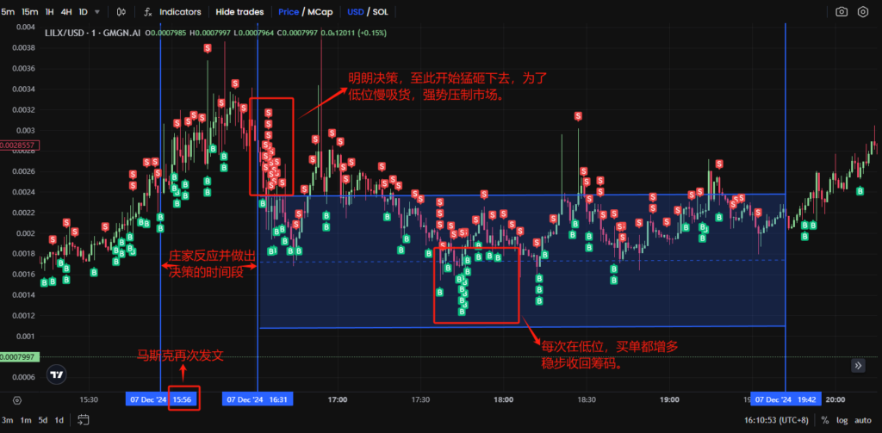Select the 5d date range
This screenshot has height=433, width=882.
pyautogui.click(x=43, y=419)
